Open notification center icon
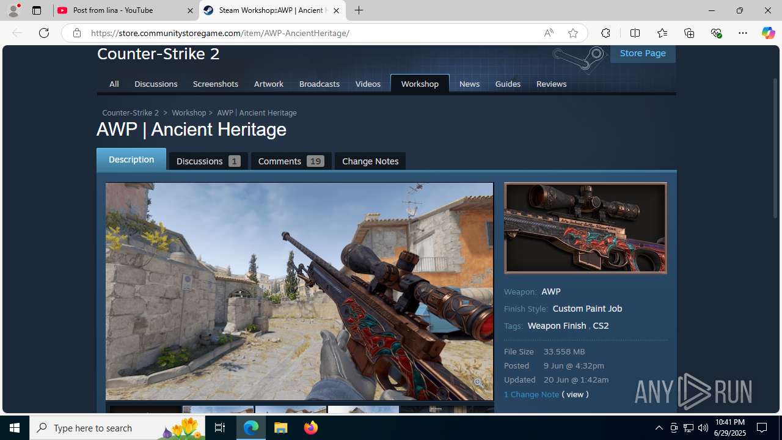Image resolution: width=782 pixels, height=440 pixels. click(762, 428)
